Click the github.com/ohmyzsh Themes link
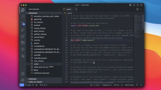The height and width of the screenshot is (90, 161). pos(99,38)
